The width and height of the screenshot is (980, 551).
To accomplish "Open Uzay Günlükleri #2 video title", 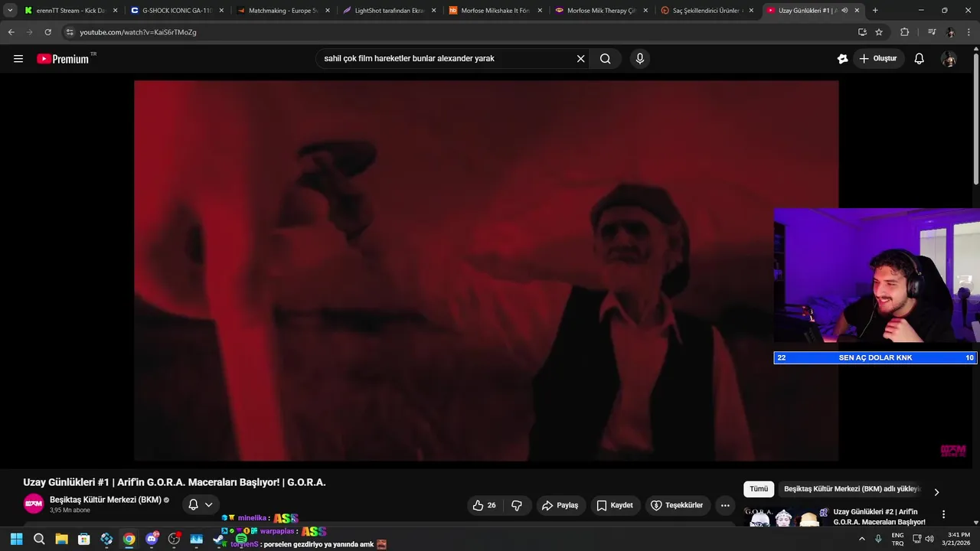I will 879,517.
